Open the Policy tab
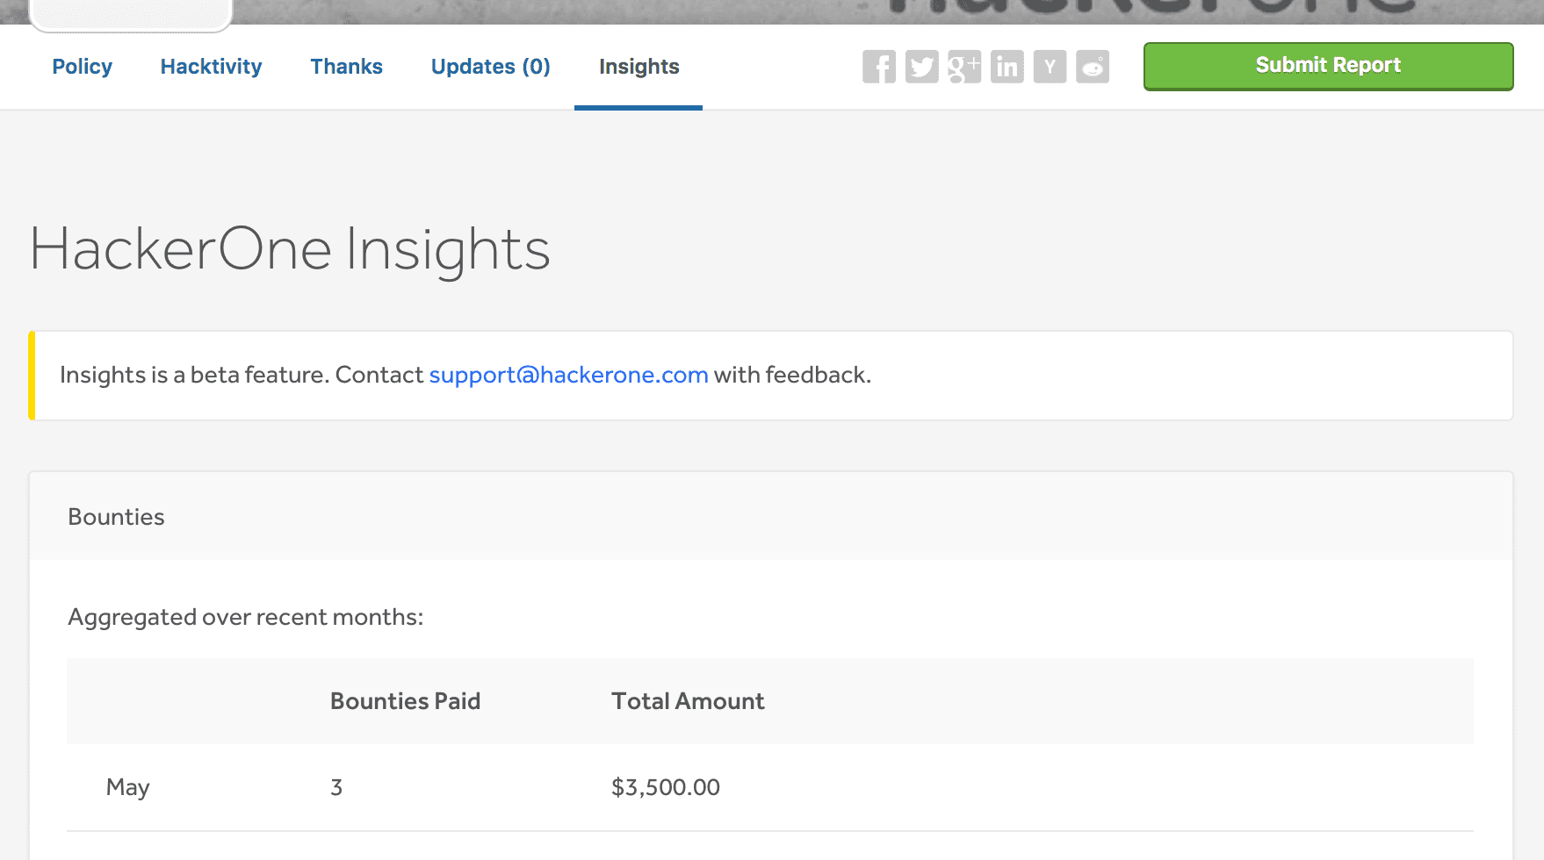The height and width of the screenshot is (860, 1544). click(x=82, y=67)
